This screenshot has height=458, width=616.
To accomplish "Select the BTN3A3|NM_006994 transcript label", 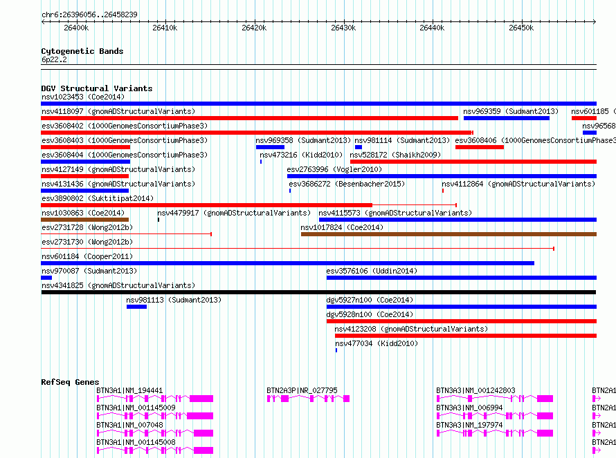I will point(469,408).
